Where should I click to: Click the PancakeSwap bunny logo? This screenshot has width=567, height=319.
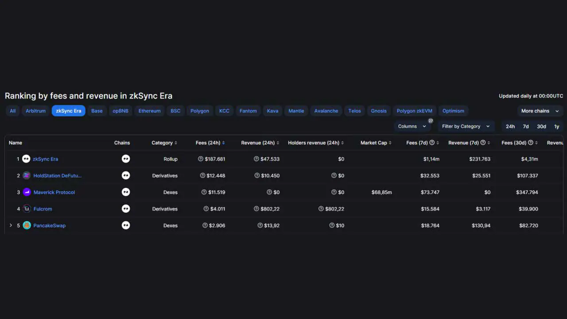coord(26,225)
